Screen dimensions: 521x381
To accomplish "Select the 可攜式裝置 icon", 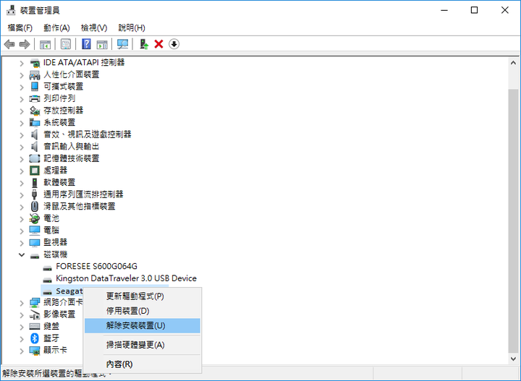I will pyautogui.click(x=35, y=87).
